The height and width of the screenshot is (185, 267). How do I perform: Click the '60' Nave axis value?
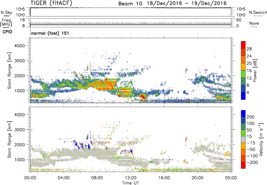(x=239, y=20)
